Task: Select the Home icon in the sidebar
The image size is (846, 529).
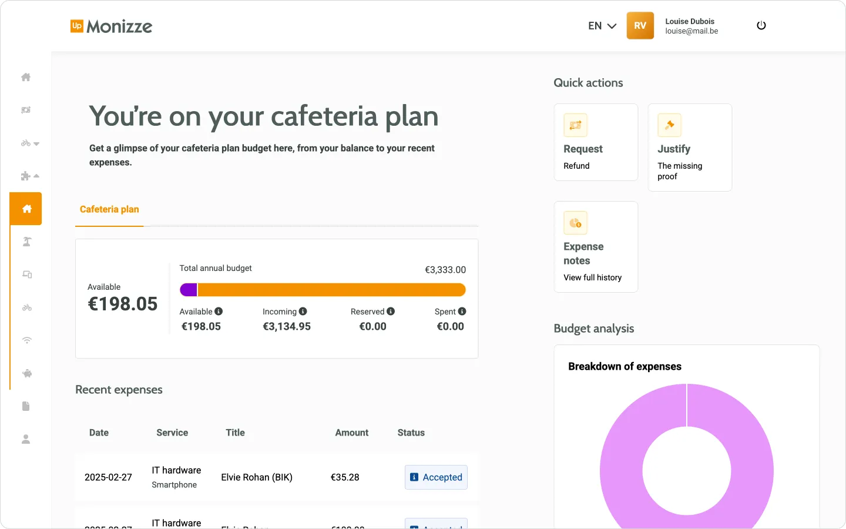Action: (x=26, y=77)
